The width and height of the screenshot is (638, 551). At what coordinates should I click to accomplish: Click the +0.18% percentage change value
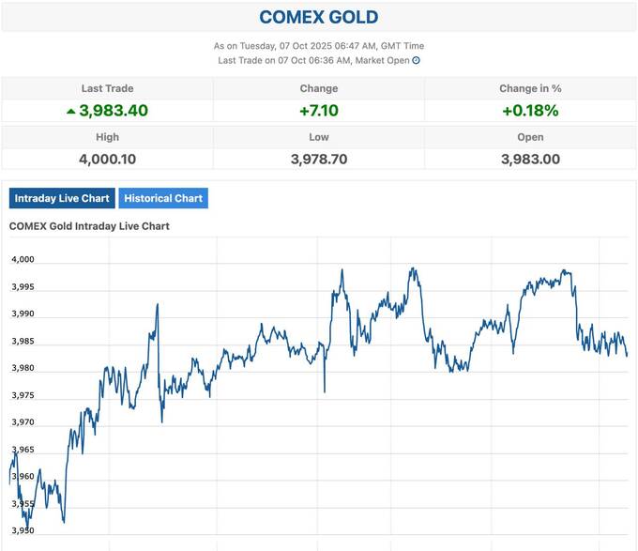pyautogui.click(x=530, y=111)
